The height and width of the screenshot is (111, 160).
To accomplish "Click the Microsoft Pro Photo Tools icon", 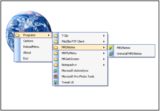I will 56,76.
